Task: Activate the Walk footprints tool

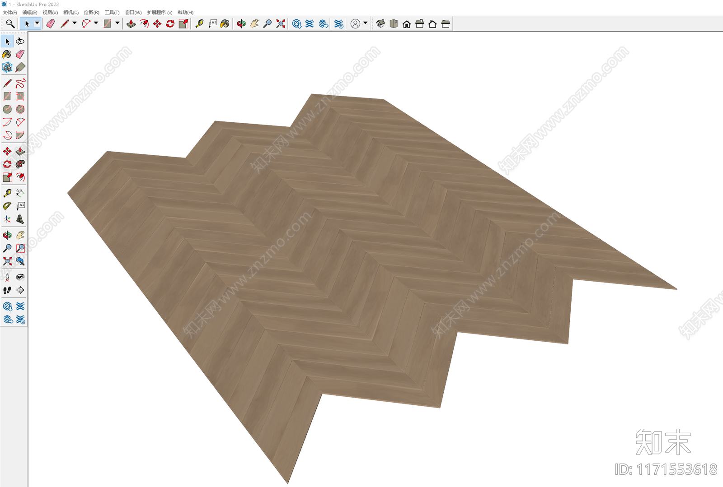Action: click(x=7, y=290)
